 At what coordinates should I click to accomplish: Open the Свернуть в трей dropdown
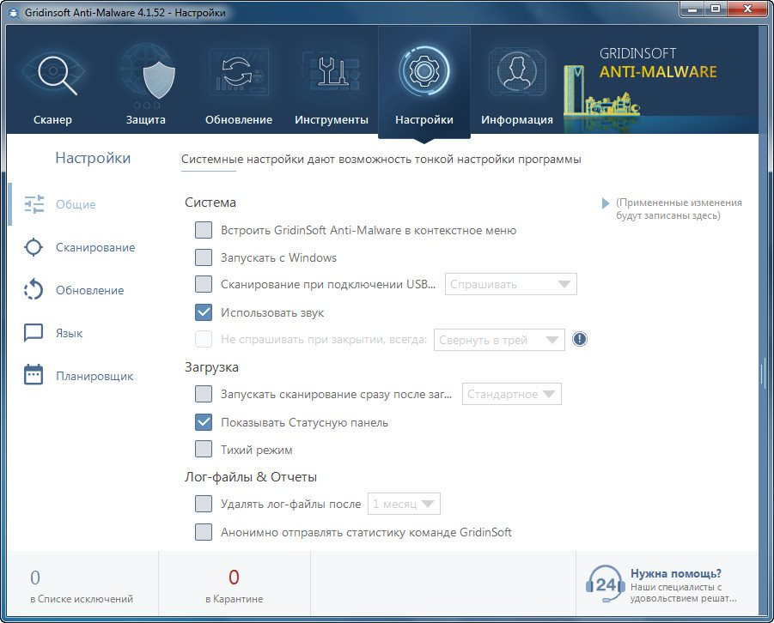click(499, 340)
